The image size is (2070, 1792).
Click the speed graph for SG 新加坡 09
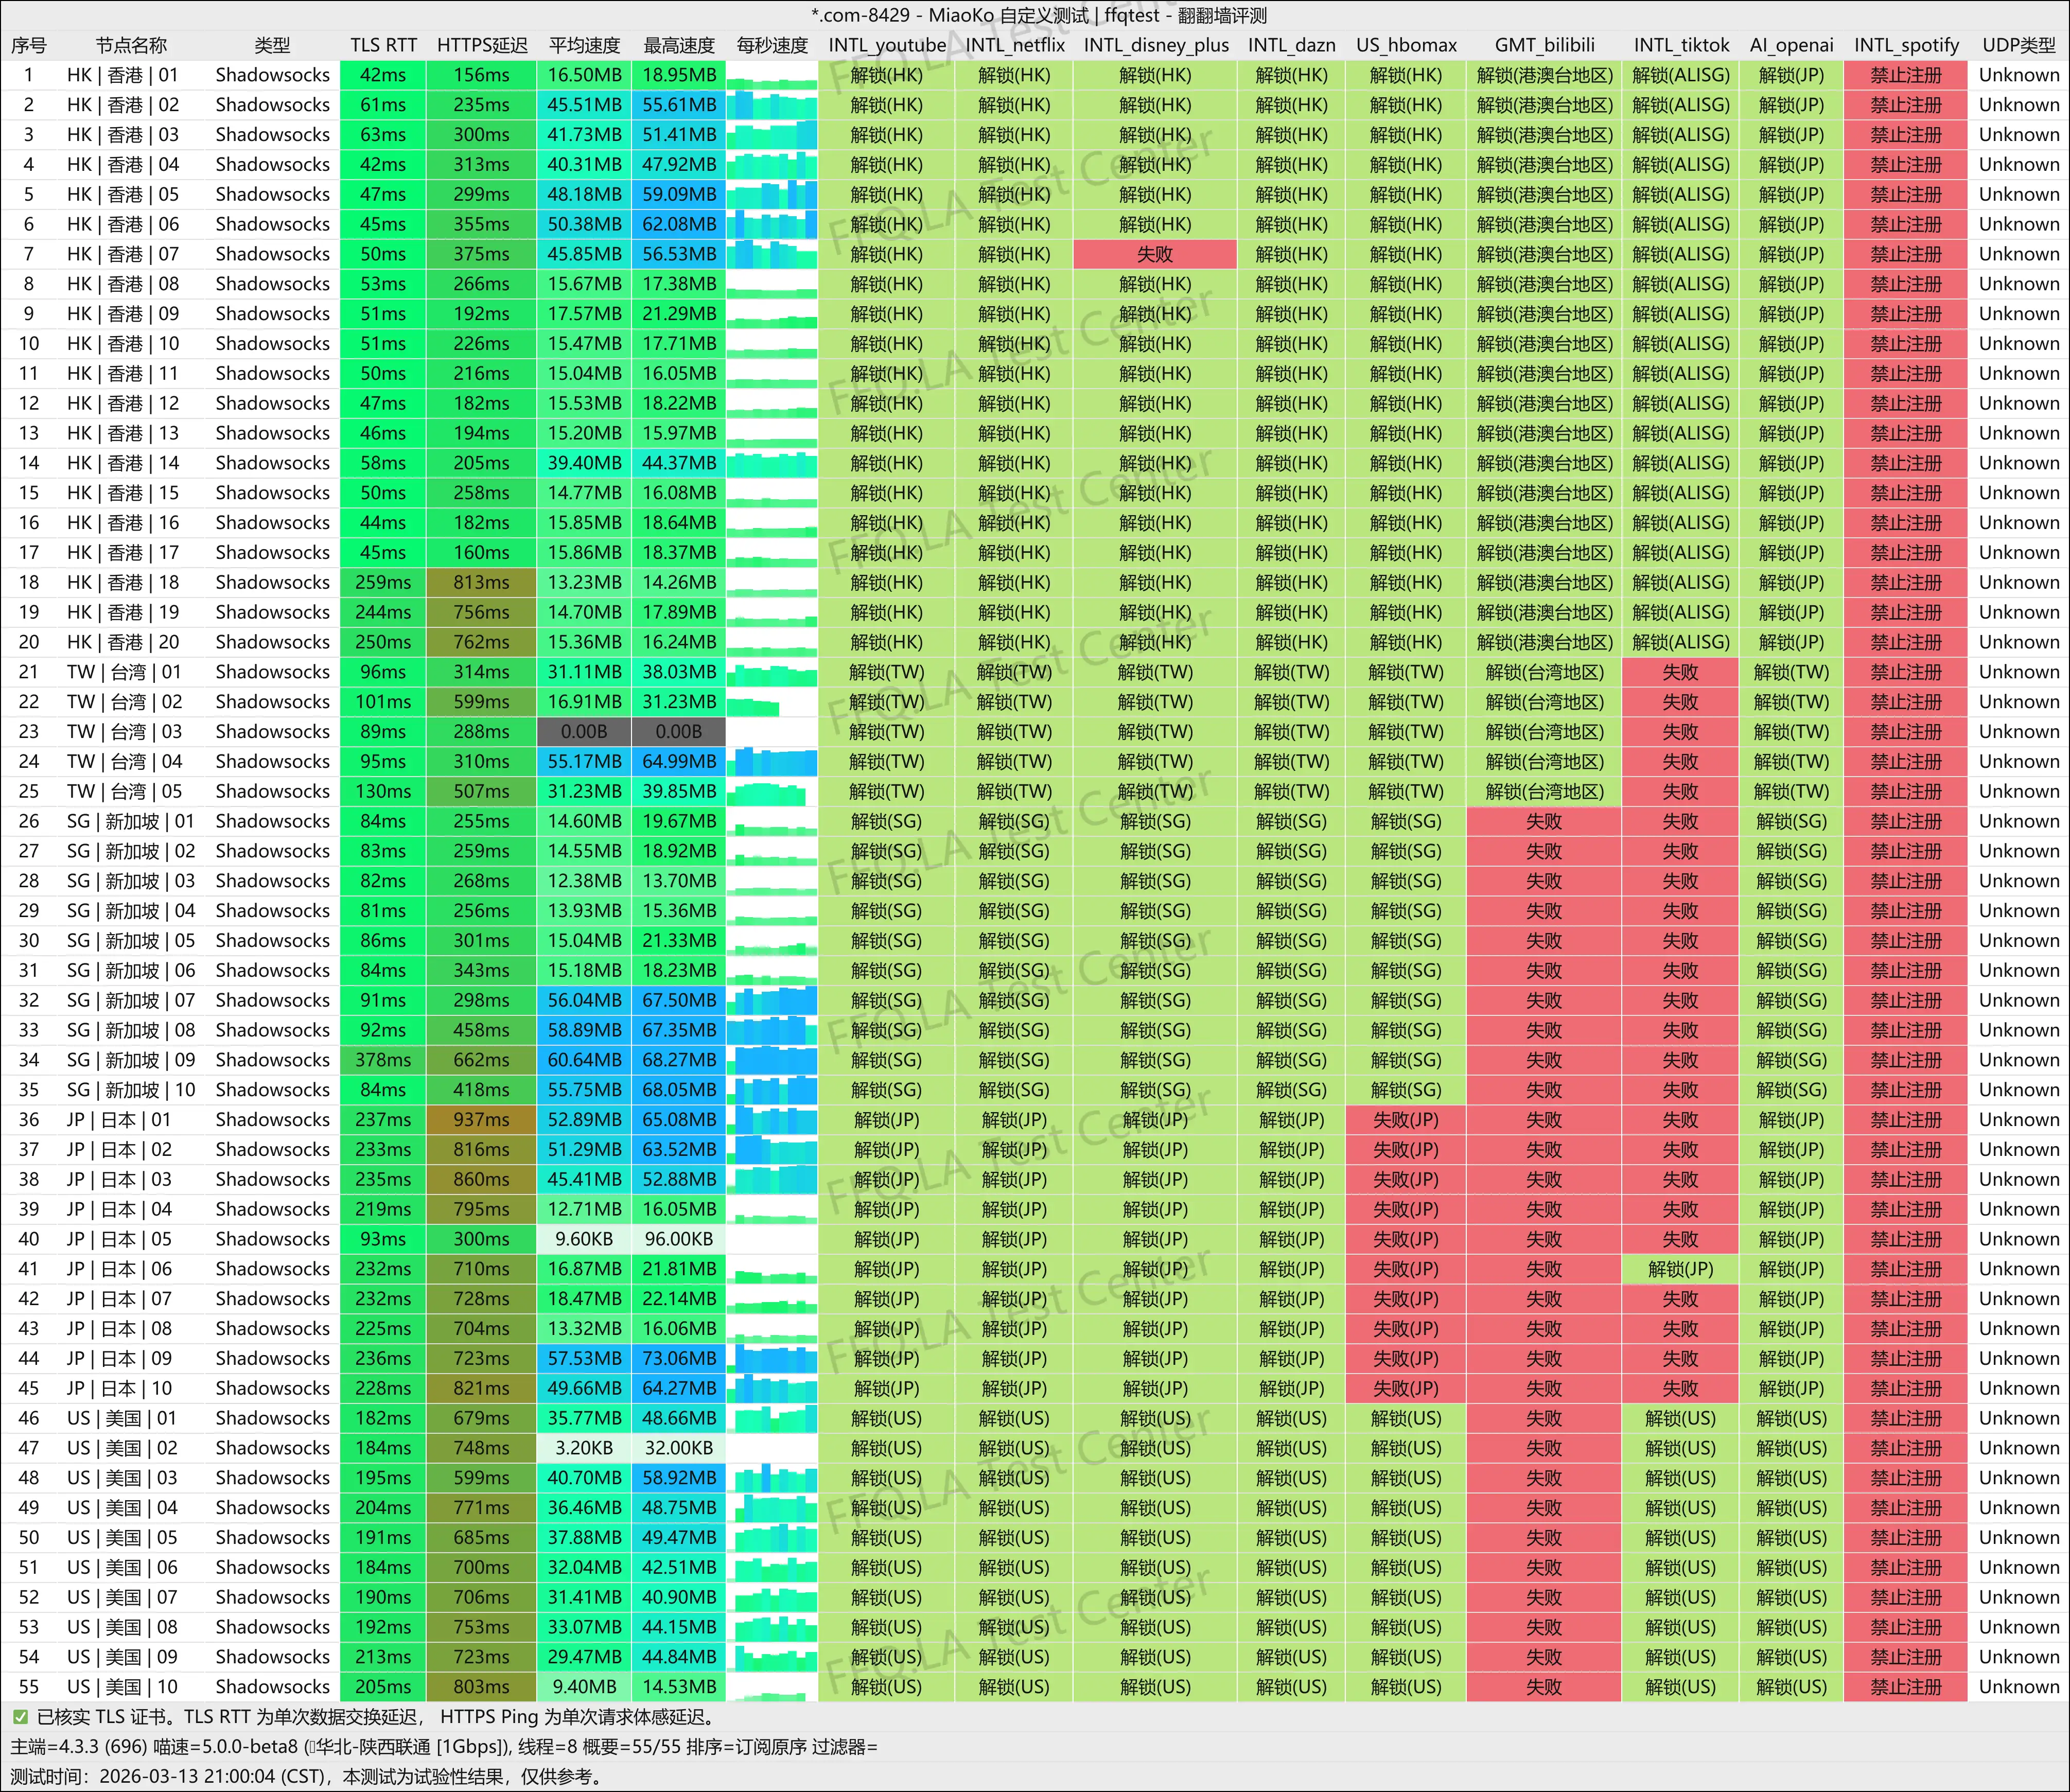[x=771, y=1060]
